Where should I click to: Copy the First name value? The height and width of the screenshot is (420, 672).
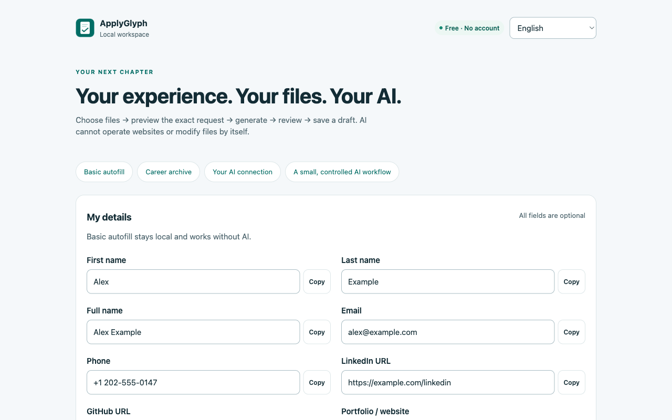click(317, 282)
